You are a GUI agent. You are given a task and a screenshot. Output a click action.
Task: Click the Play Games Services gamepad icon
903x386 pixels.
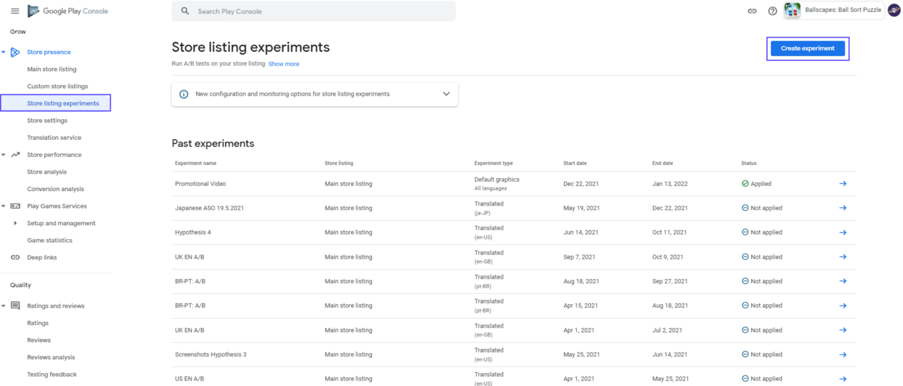pos(16,206)
